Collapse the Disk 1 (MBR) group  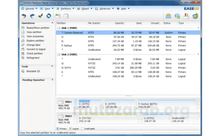(x=198, y=28)
